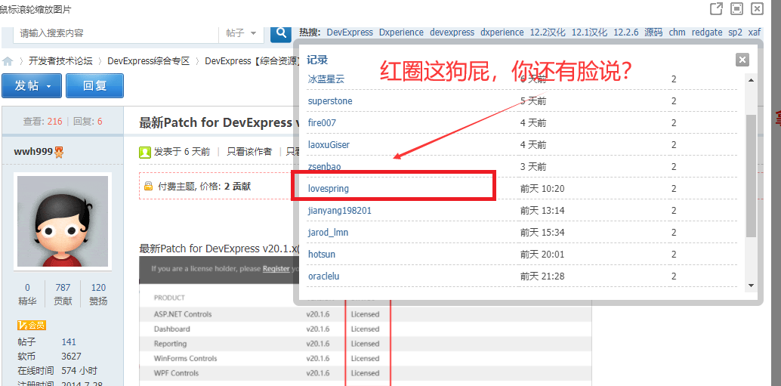Open user 冰蓝星云 in records list
Viewport: 781px width, 386px height.
326,79
